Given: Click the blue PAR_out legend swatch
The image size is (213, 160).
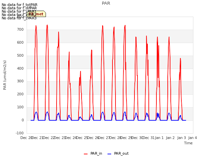Looking at the screenshot, I should [x=109, y=154].
